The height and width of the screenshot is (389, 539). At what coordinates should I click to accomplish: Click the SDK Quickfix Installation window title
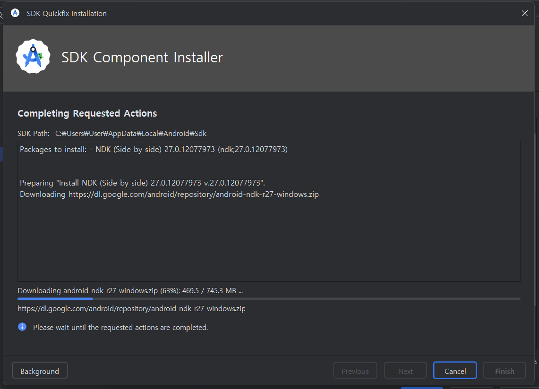[67, 13]
